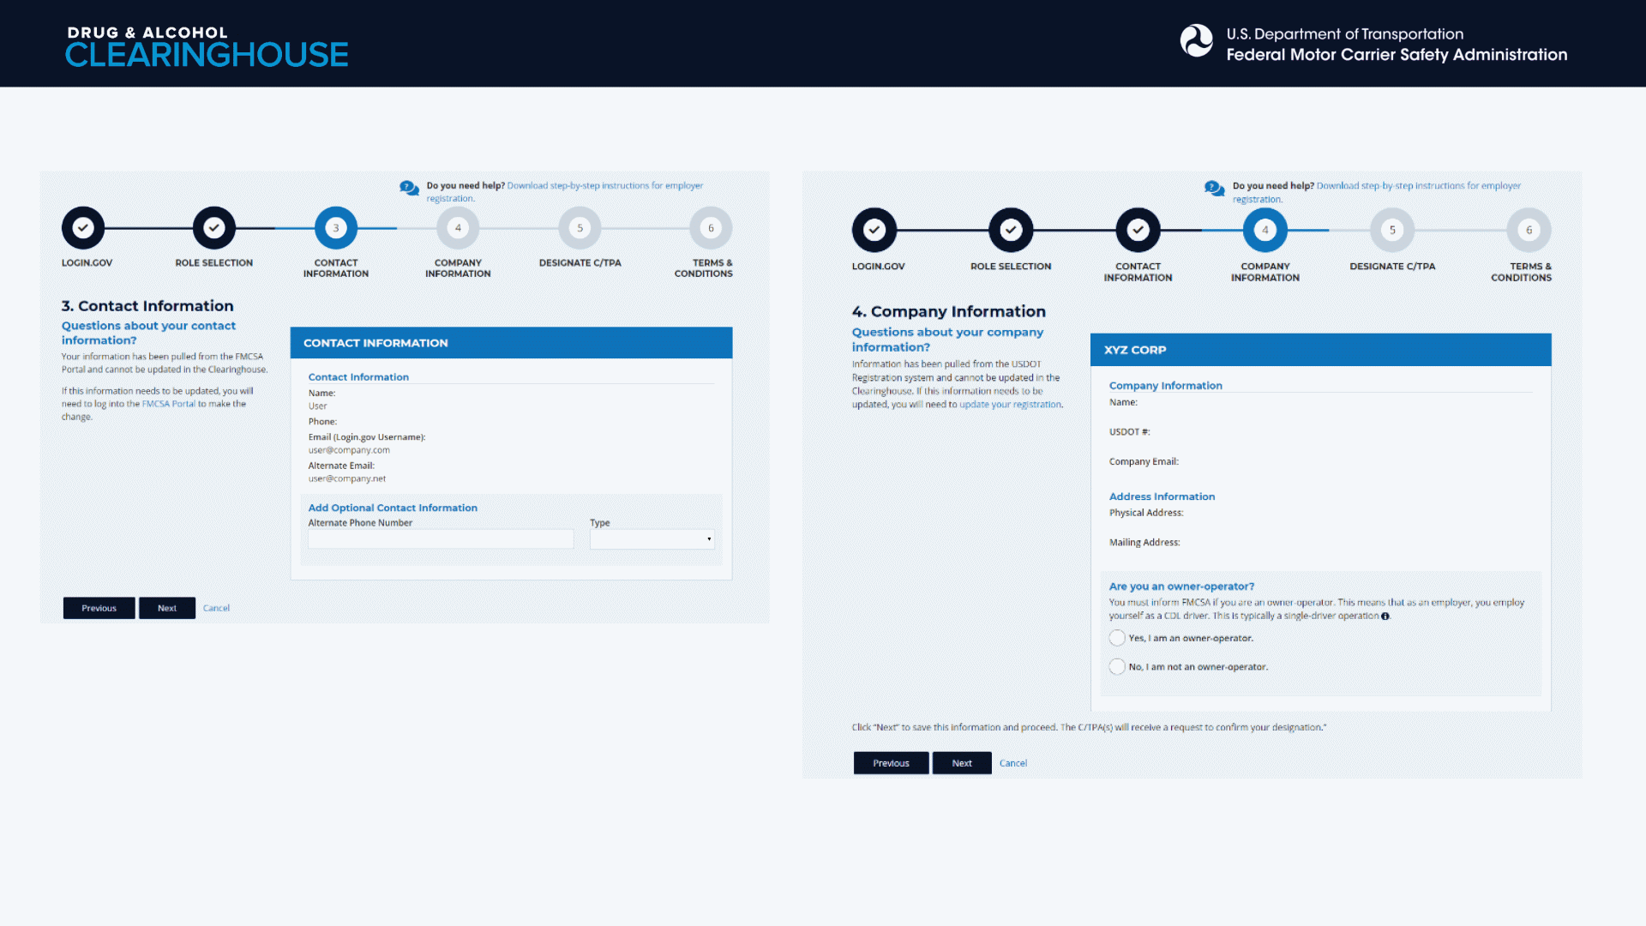Click the LOGIN.GOV completed step in left panel
This screenshot has width=1646, height=926.
tap(83, 228)
